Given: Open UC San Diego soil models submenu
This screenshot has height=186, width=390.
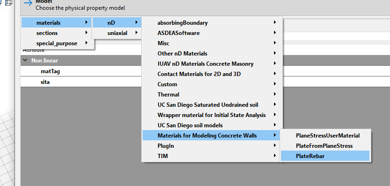Looking at the screenshot, I should click(212, 125).
